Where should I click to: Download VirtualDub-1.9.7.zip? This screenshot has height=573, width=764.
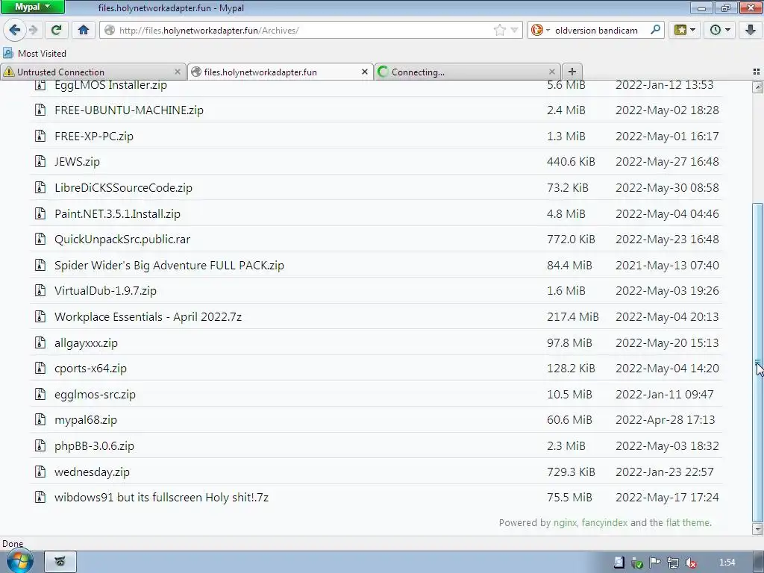[x=105, y=291]
